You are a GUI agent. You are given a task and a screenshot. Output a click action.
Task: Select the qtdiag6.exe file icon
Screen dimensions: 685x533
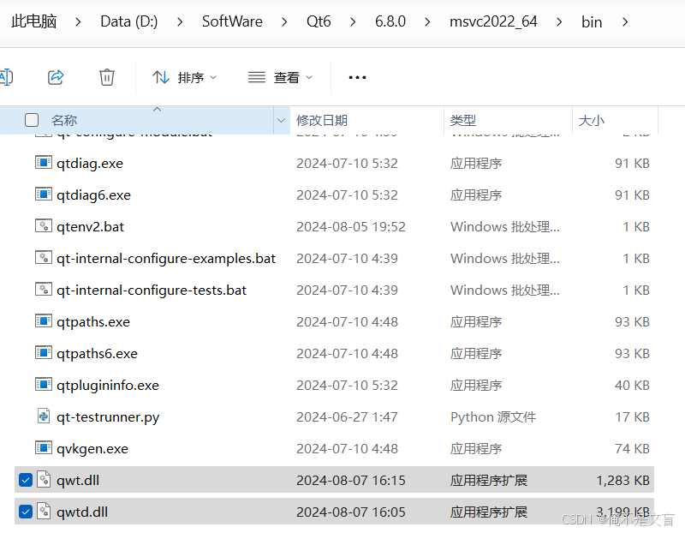[x=44, y=194]
